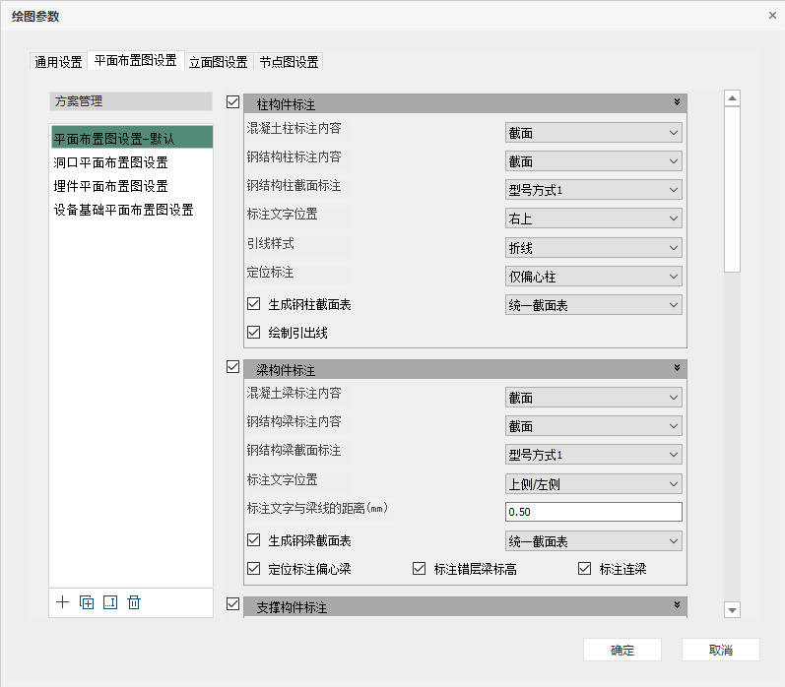Click the 取消 button
This screenshot has height=687, width=785.
point(720,651)
